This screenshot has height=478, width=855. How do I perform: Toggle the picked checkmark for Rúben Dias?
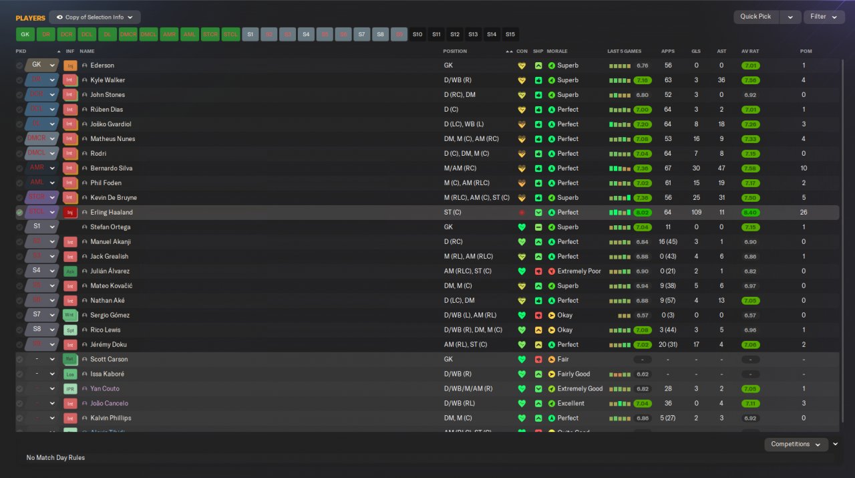coord(19,110)
